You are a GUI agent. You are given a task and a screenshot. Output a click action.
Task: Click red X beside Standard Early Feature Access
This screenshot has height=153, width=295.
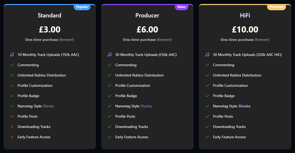(12, 137)
